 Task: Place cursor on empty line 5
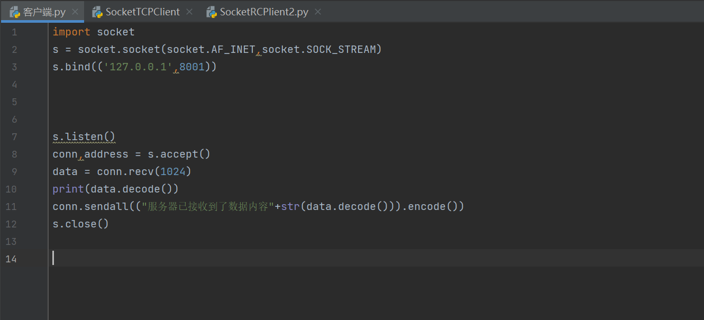159,102
